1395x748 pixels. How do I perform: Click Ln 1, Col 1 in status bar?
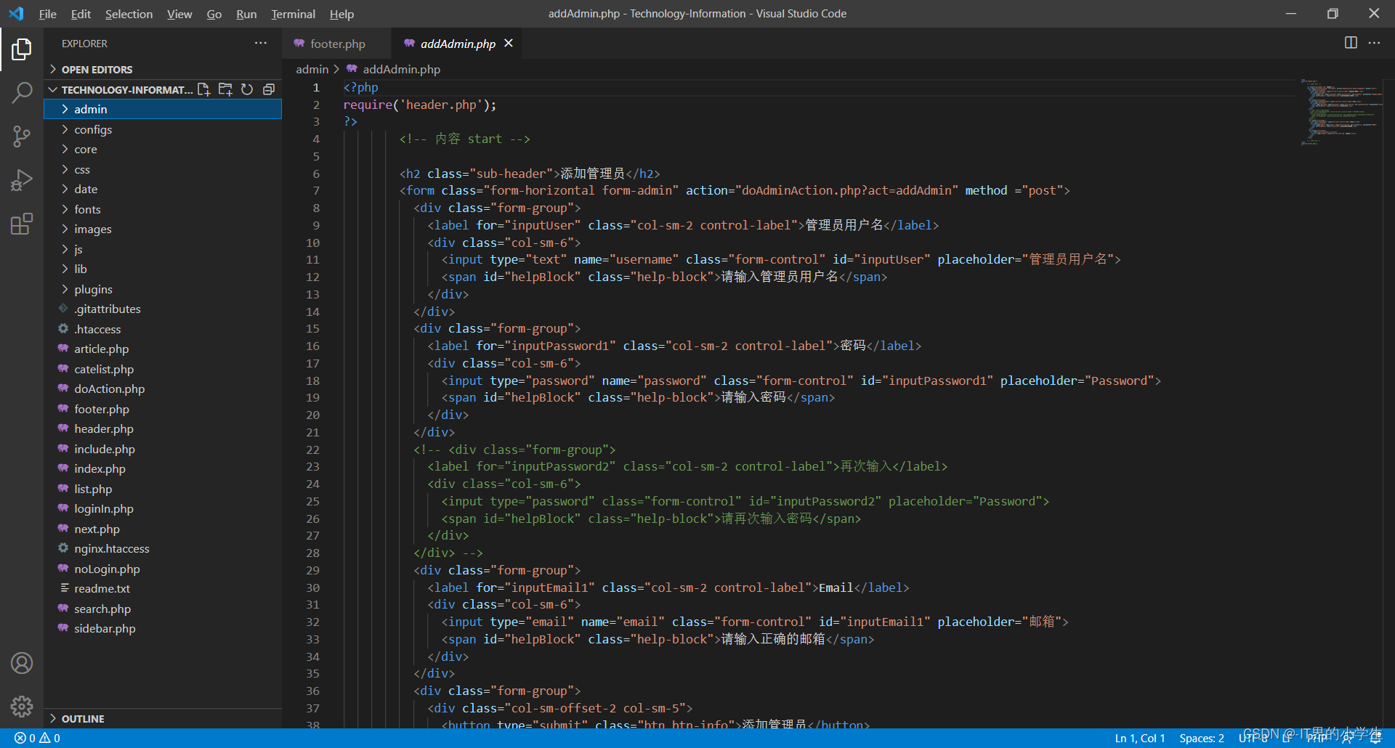click(x=1140, y=738)
